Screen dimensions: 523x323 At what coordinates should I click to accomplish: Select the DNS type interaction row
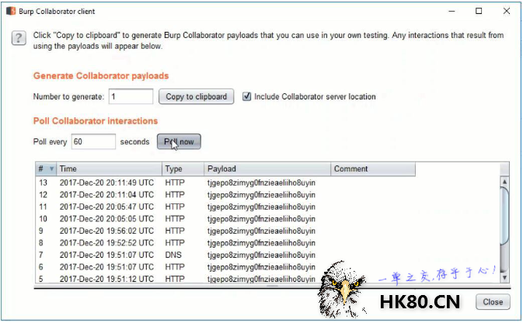(x=267, y=255)
